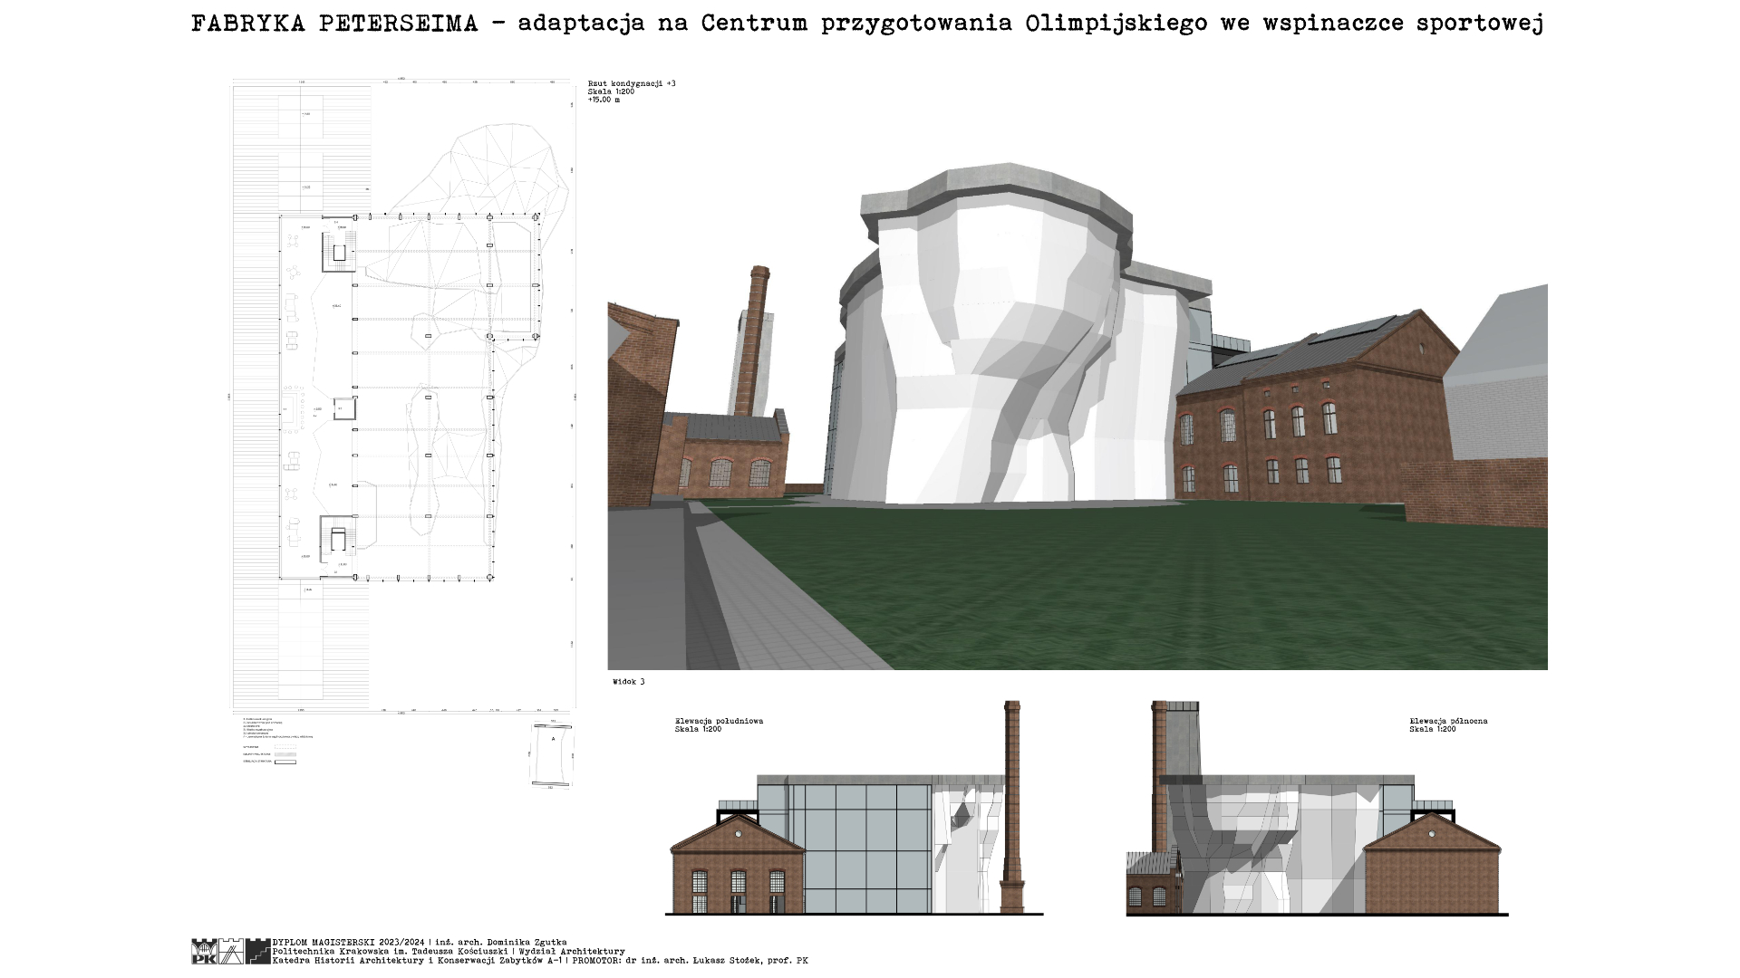Click the 'Widok 3' caption
Viewport: 1740px width, 978px height.
coord(628,682)
